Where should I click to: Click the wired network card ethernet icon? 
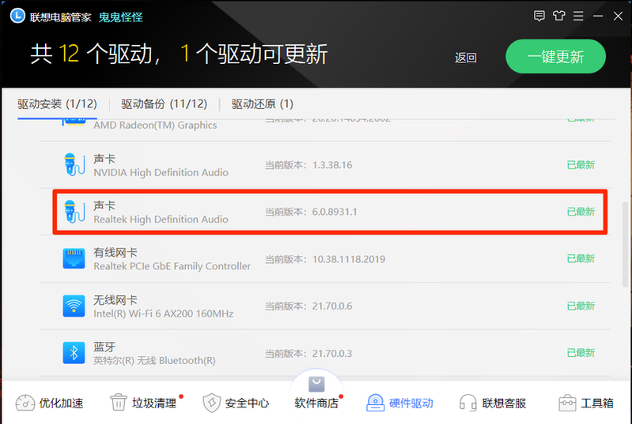point(74,258)
